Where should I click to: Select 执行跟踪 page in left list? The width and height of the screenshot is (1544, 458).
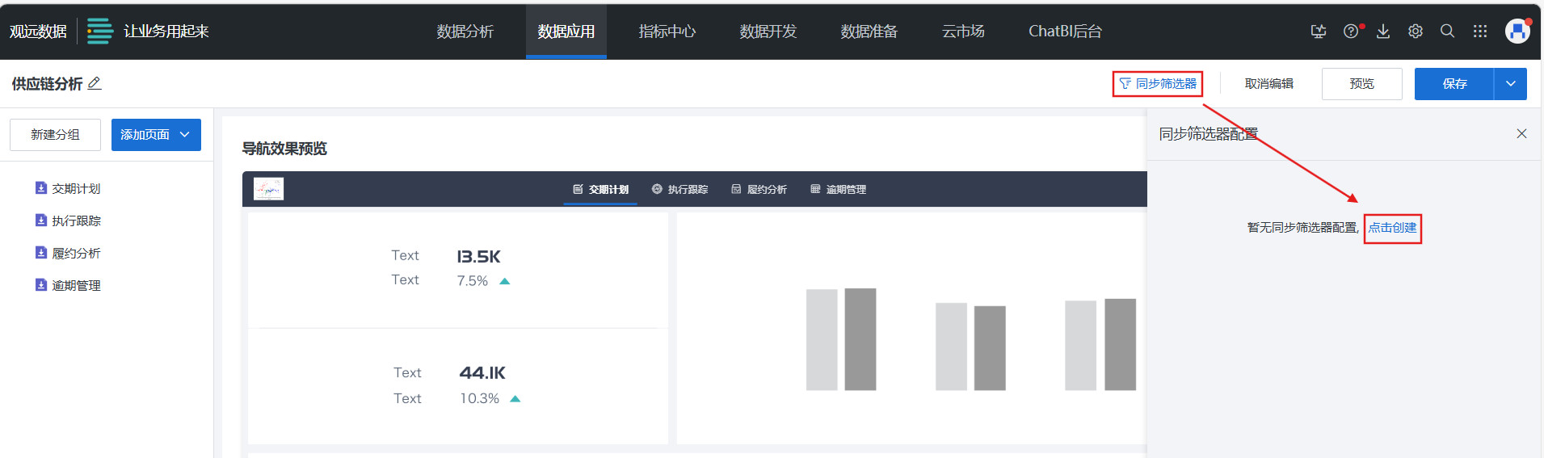point(76,221)
